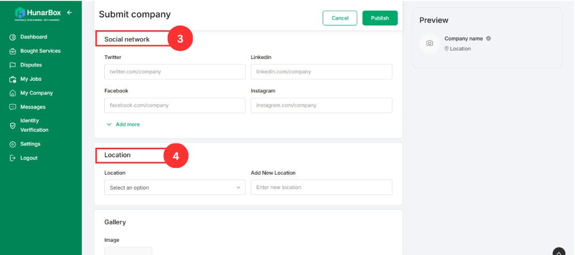Focus the Linkedin URL field

pyautogui.click(x=321, y=72)
